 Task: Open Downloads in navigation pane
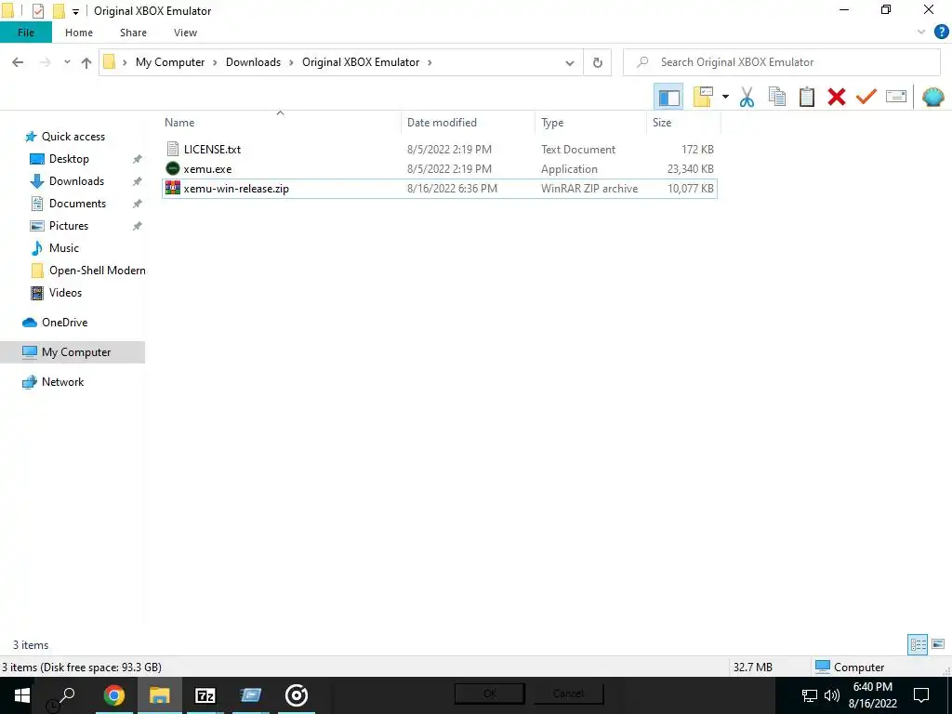76,181
